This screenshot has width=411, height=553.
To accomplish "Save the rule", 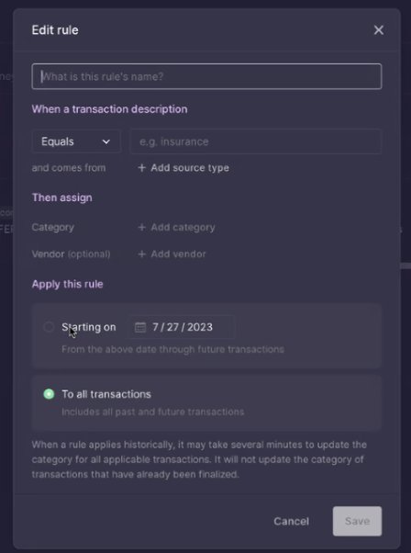I will 357,521.
